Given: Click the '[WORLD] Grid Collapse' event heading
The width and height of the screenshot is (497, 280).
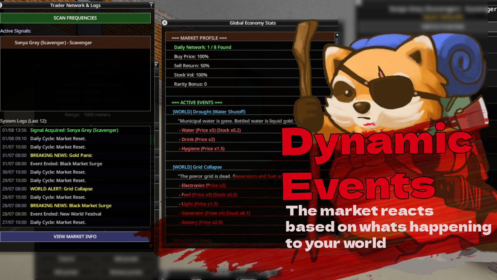Looking at the screenshot, I should coord(197,167).
